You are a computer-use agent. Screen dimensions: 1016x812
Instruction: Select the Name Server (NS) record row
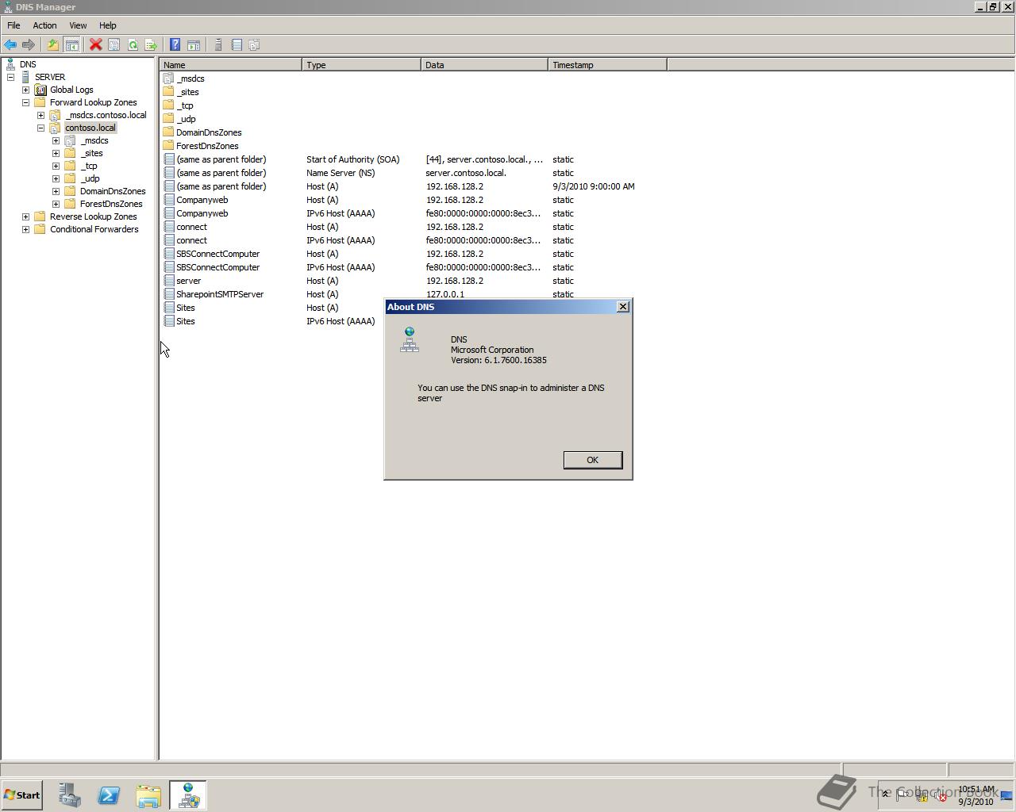(x=413, y=173)
